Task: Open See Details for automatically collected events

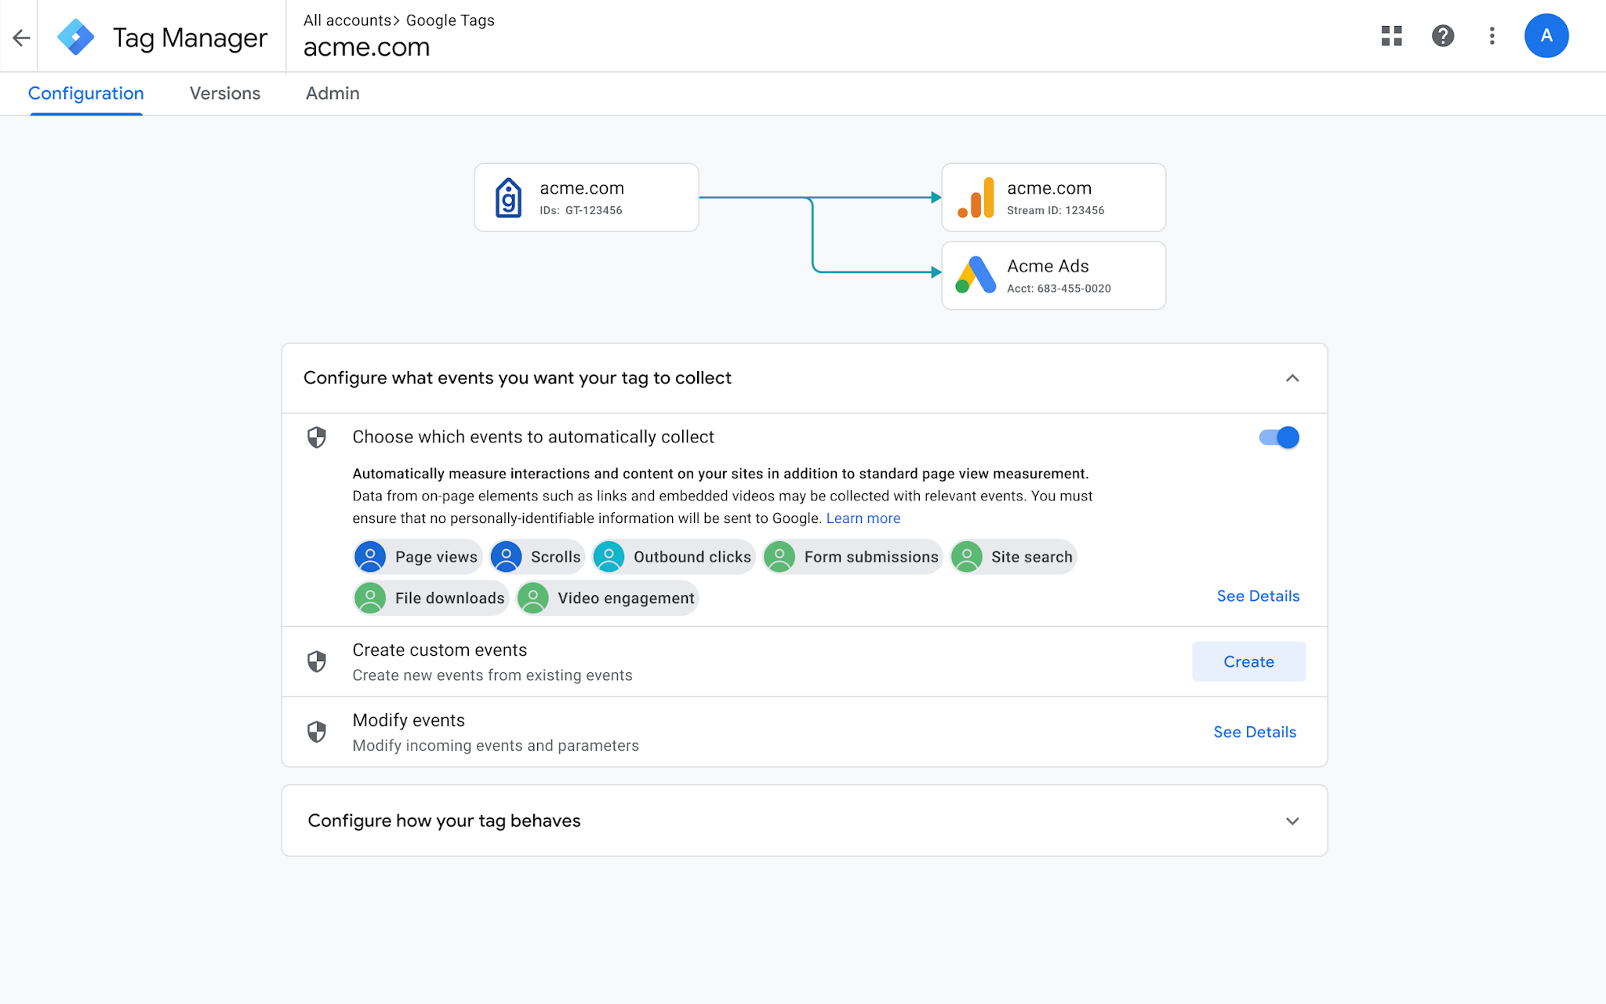Action: point(1258,596)
